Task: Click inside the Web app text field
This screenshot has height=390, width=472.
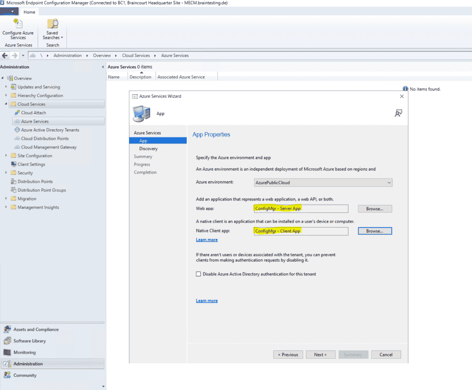Action: tap(301, 209)
